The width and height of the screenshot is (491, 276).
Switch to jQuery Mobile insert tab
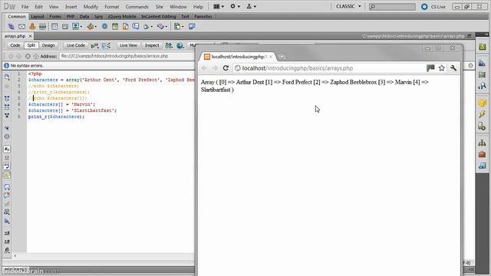122,17
